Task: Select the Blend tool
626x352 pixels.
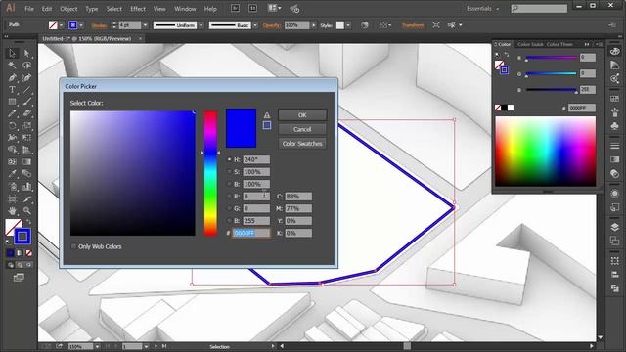Action: pos(26,174)
